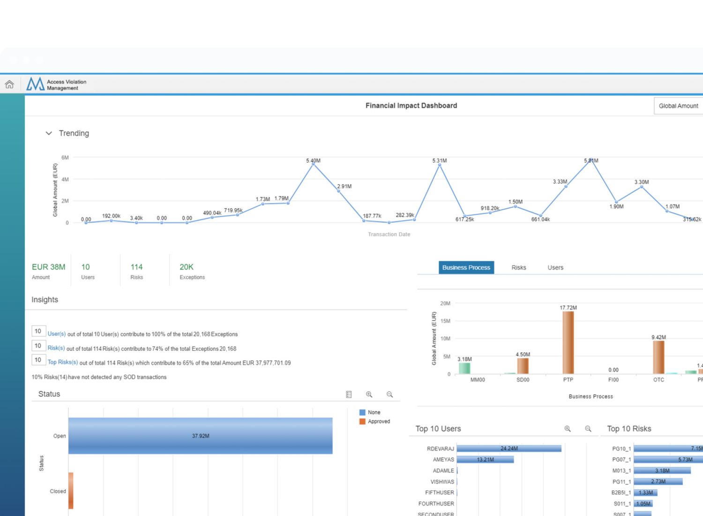The height and width of the screenshot is (516, 703).
Task: Open the Top Risks(s) link in Insights
Action: tap(63, 362)
